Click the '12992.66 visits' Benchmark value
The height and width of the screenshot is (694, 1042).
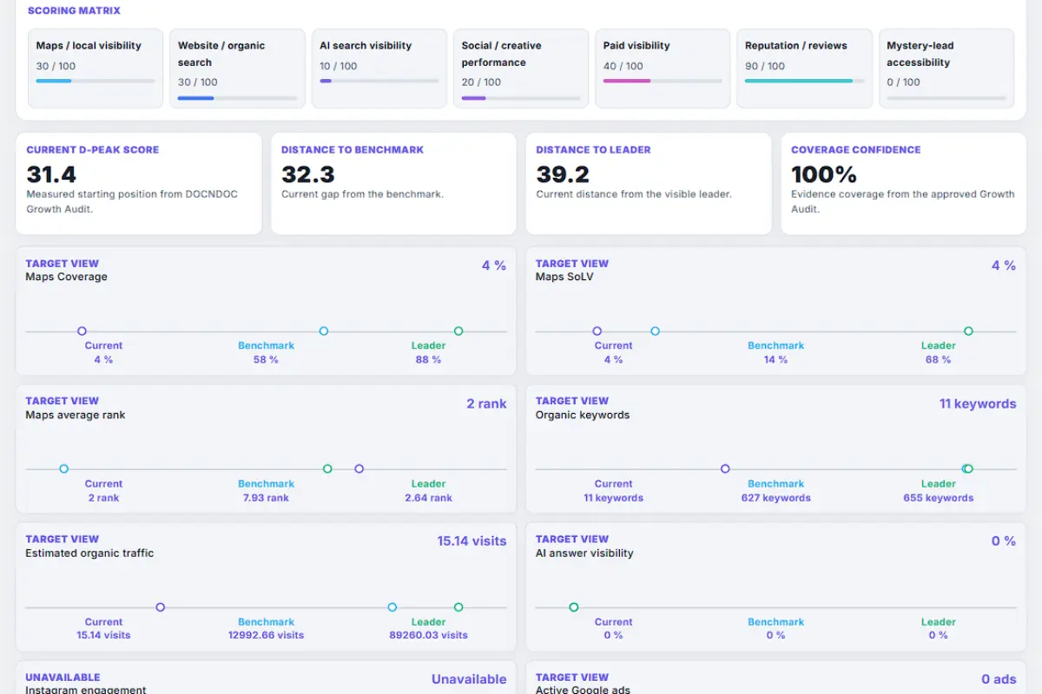[x=266, y=635]
